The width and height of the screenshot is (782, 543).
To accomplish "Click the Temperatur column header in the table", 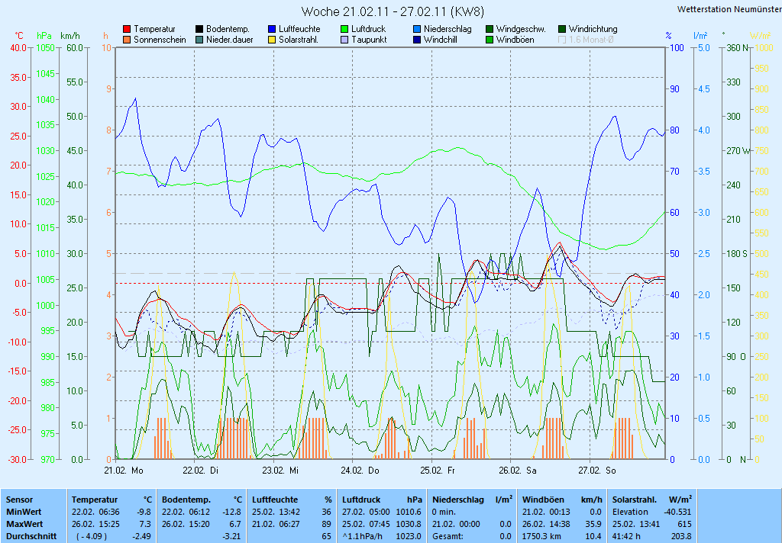I will [95, 500].
